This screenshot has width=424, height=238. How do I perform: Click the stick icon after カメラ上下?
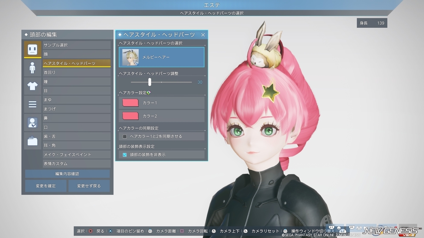[x=246, y=231]
